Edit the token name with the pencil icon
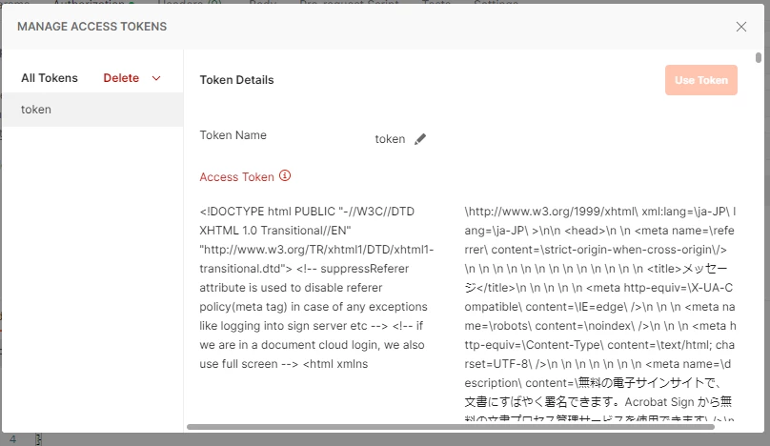 [x=420, y=139]
